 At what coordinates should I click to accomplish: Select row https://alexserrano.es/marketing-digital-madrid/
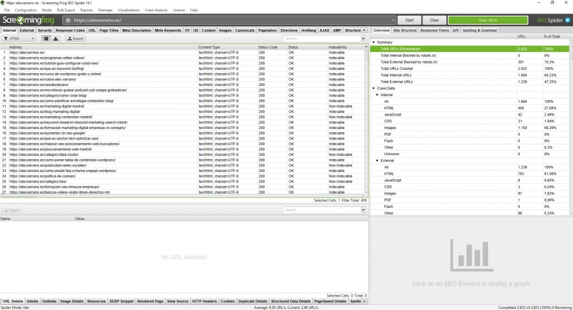pyautogui.click(x=183, y=106)
